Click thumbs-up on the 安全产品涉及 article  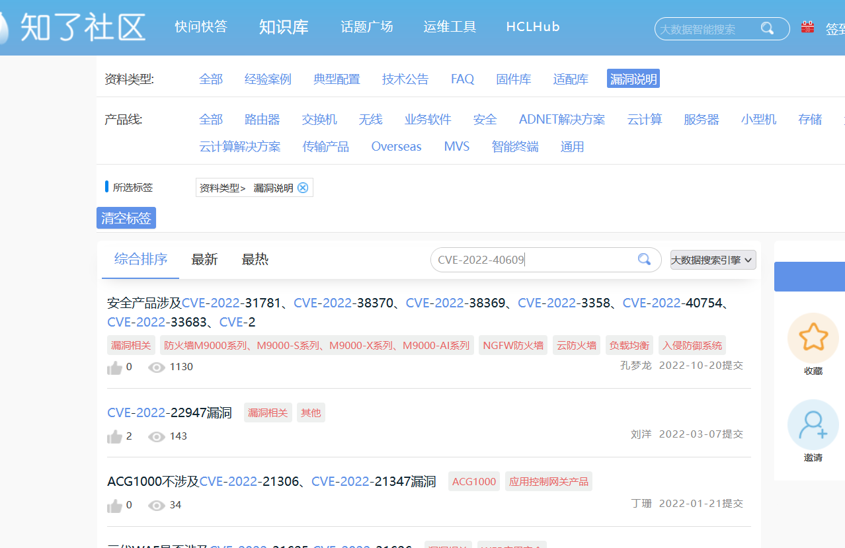click(114, 367)
